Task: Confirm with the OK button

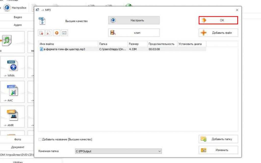Action: coord(218,20)
